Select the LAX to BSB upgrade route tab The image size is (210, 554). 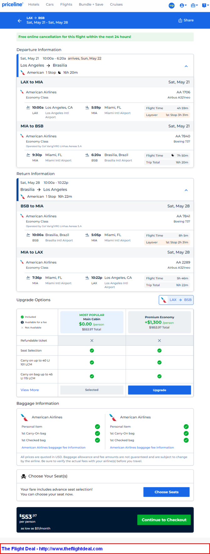point(176,300)
